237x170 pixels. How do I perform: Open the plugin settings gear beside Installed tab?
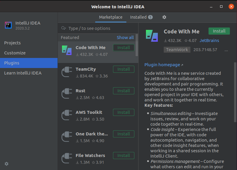point(164,17)
